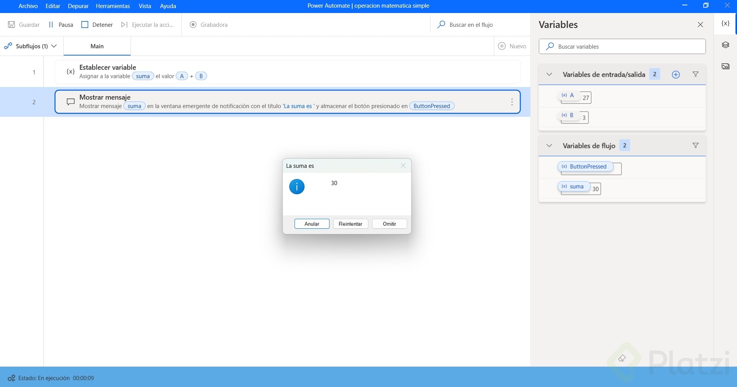Image resolution: width=737 pixels, height=387 pixels.
Task: Click the eraser icon at the panel bottom
Action: [x=622, y=358]
